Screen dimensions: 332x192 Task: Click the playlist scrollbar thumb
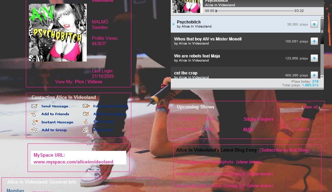[x=322, y=32]
